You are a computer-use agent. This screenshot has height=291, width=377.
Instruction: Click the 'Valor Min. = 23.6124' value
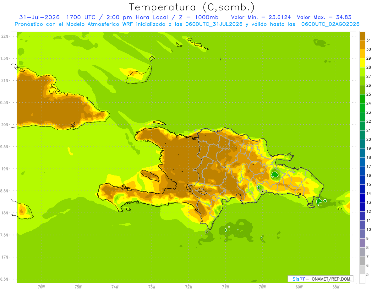click(x=261, y=17)
